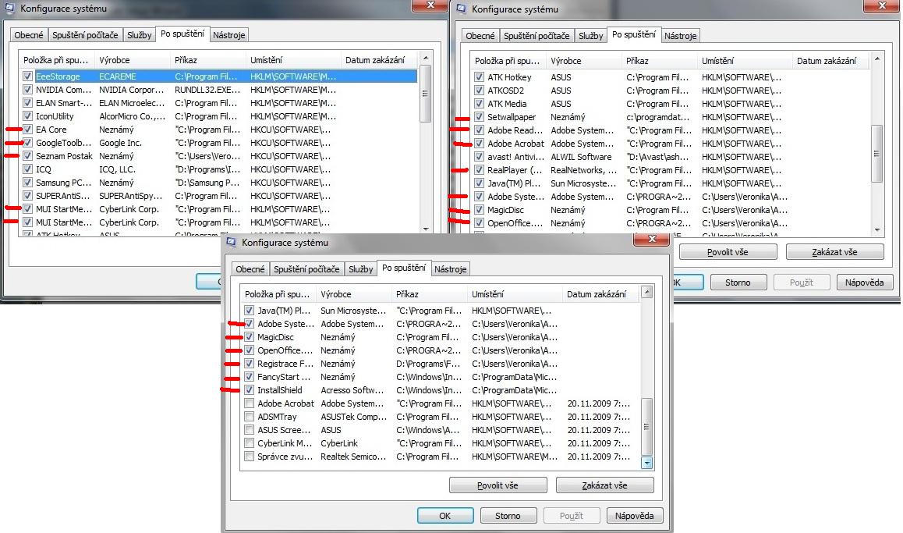Click the left window list's scrollbar thumb
Viewport: 903px width, 533px height.
tap(426, 94)
